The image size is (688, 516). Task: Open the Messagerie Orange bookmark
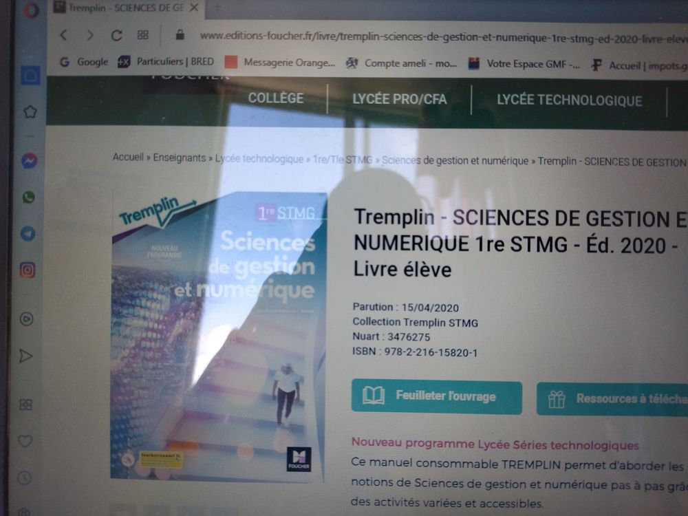click(279, 63)
